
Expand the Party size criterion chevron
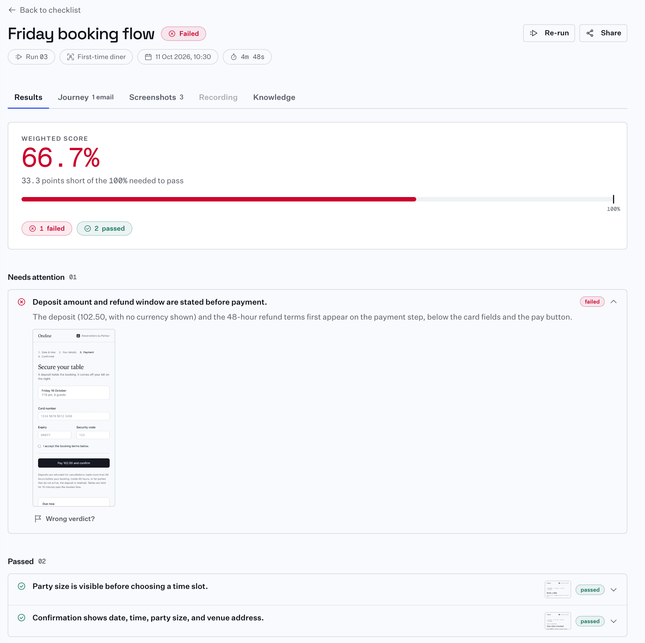coord(614,590)
